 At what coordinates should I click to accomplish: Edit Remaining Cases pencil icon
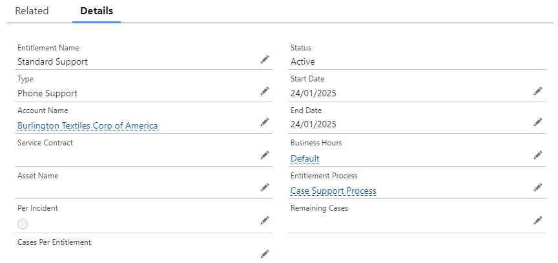(538, 220)
